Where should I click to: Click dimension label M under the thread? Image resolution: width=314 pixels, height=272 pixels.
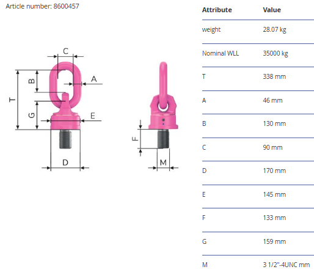pyautogui.click(x=163, y=163)
